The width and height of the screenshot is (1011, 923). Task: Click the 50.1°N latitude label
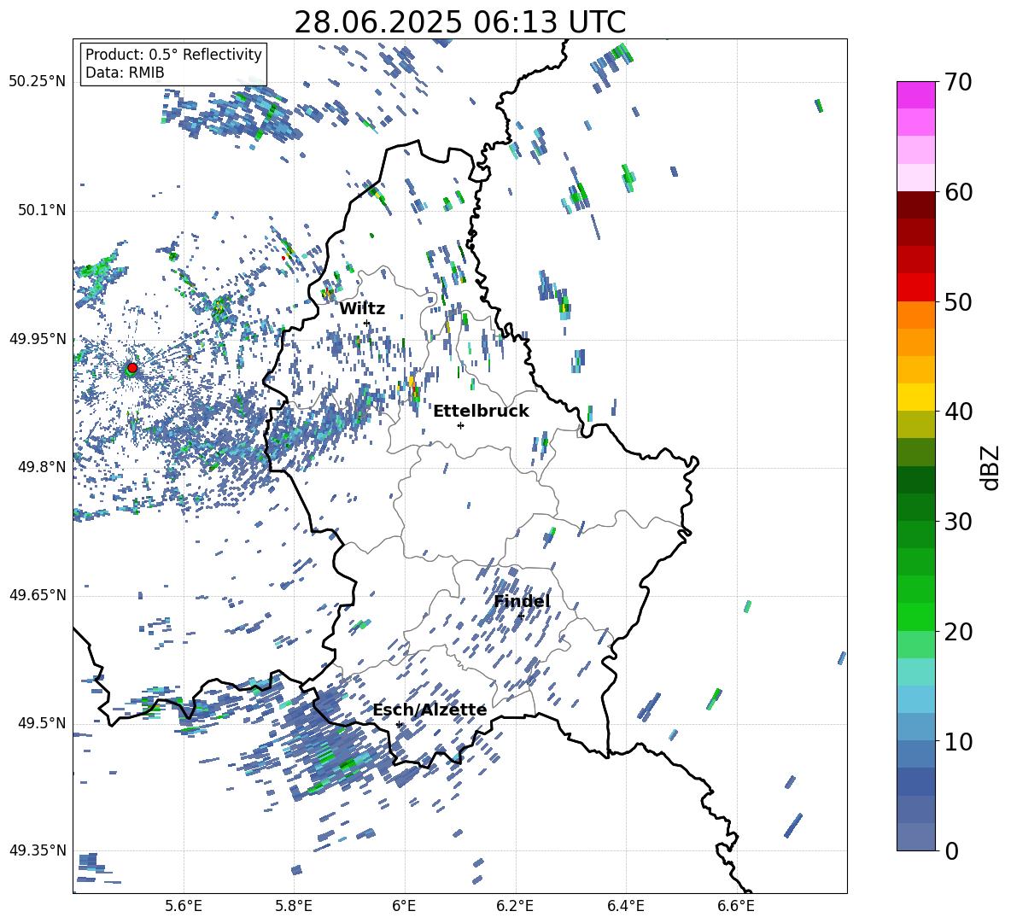point(41,210)
